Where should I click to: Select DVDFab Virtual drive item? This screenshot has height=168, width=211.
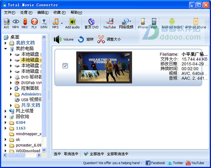[31, 83]
